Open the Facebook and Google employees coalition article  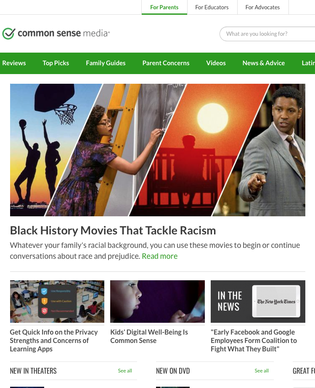(x=254, y=340)
